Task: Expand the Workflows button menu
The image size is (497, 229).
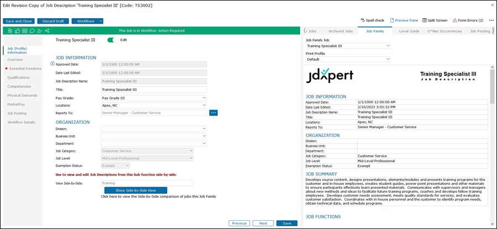Action: coord(101,21)
